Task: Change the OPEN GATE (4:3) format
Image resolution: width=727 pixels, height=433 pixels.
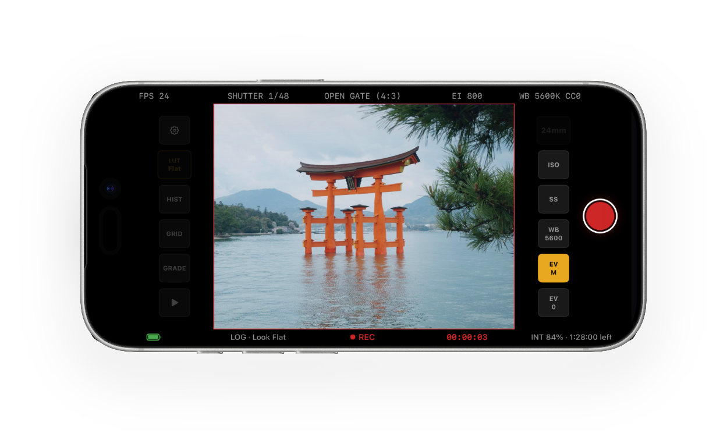Action: click(x=362, y=96)
